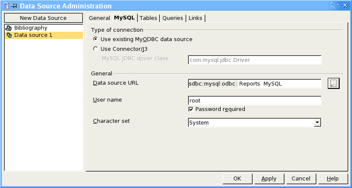Open the Queries tab
The image size is (352, 188).
coord(173,18)
